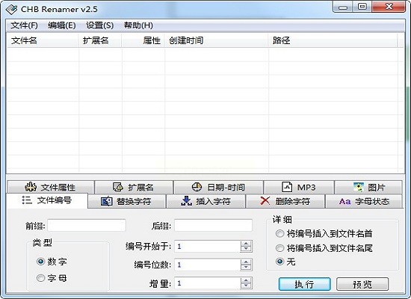Viewport: 411px width, 299px height.
Task: Open the MP3 tab document icon
Action: click(x=287, y=187)
